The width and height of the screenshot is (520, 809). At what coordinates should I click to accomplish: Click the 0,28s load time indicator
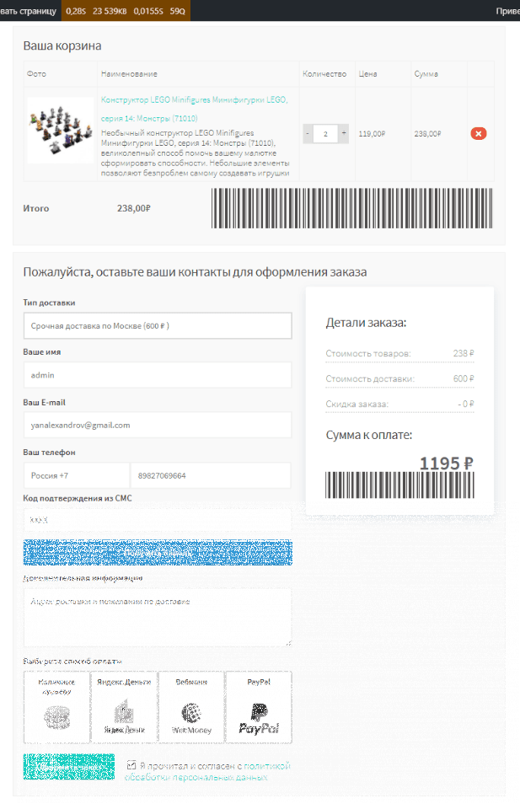(x=75, y=11)
